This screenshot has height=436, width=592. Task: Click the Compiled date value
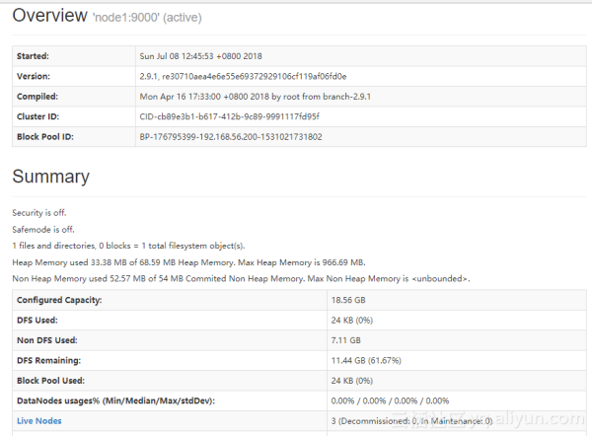[x=255, y=97]
